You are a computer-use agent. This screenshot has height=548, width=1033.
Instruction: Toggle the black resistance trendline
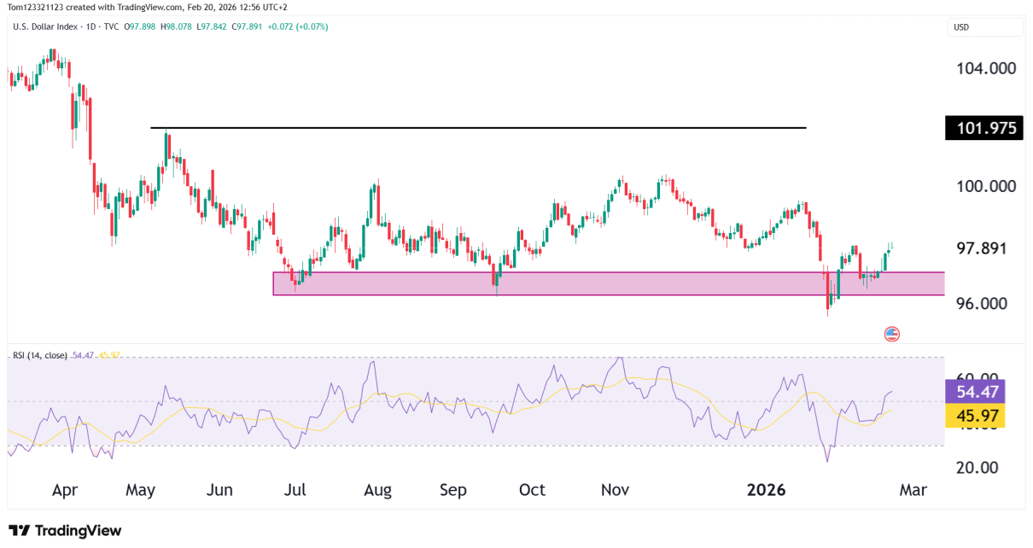click(478, 127)
